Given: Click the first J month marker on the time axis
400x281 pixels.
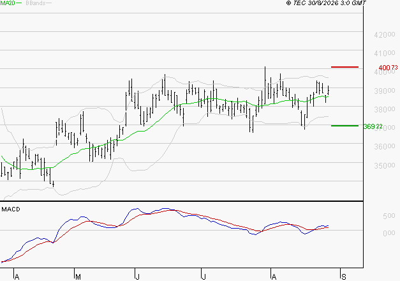Looking at the screenshot, I should [x=137, y=277].
